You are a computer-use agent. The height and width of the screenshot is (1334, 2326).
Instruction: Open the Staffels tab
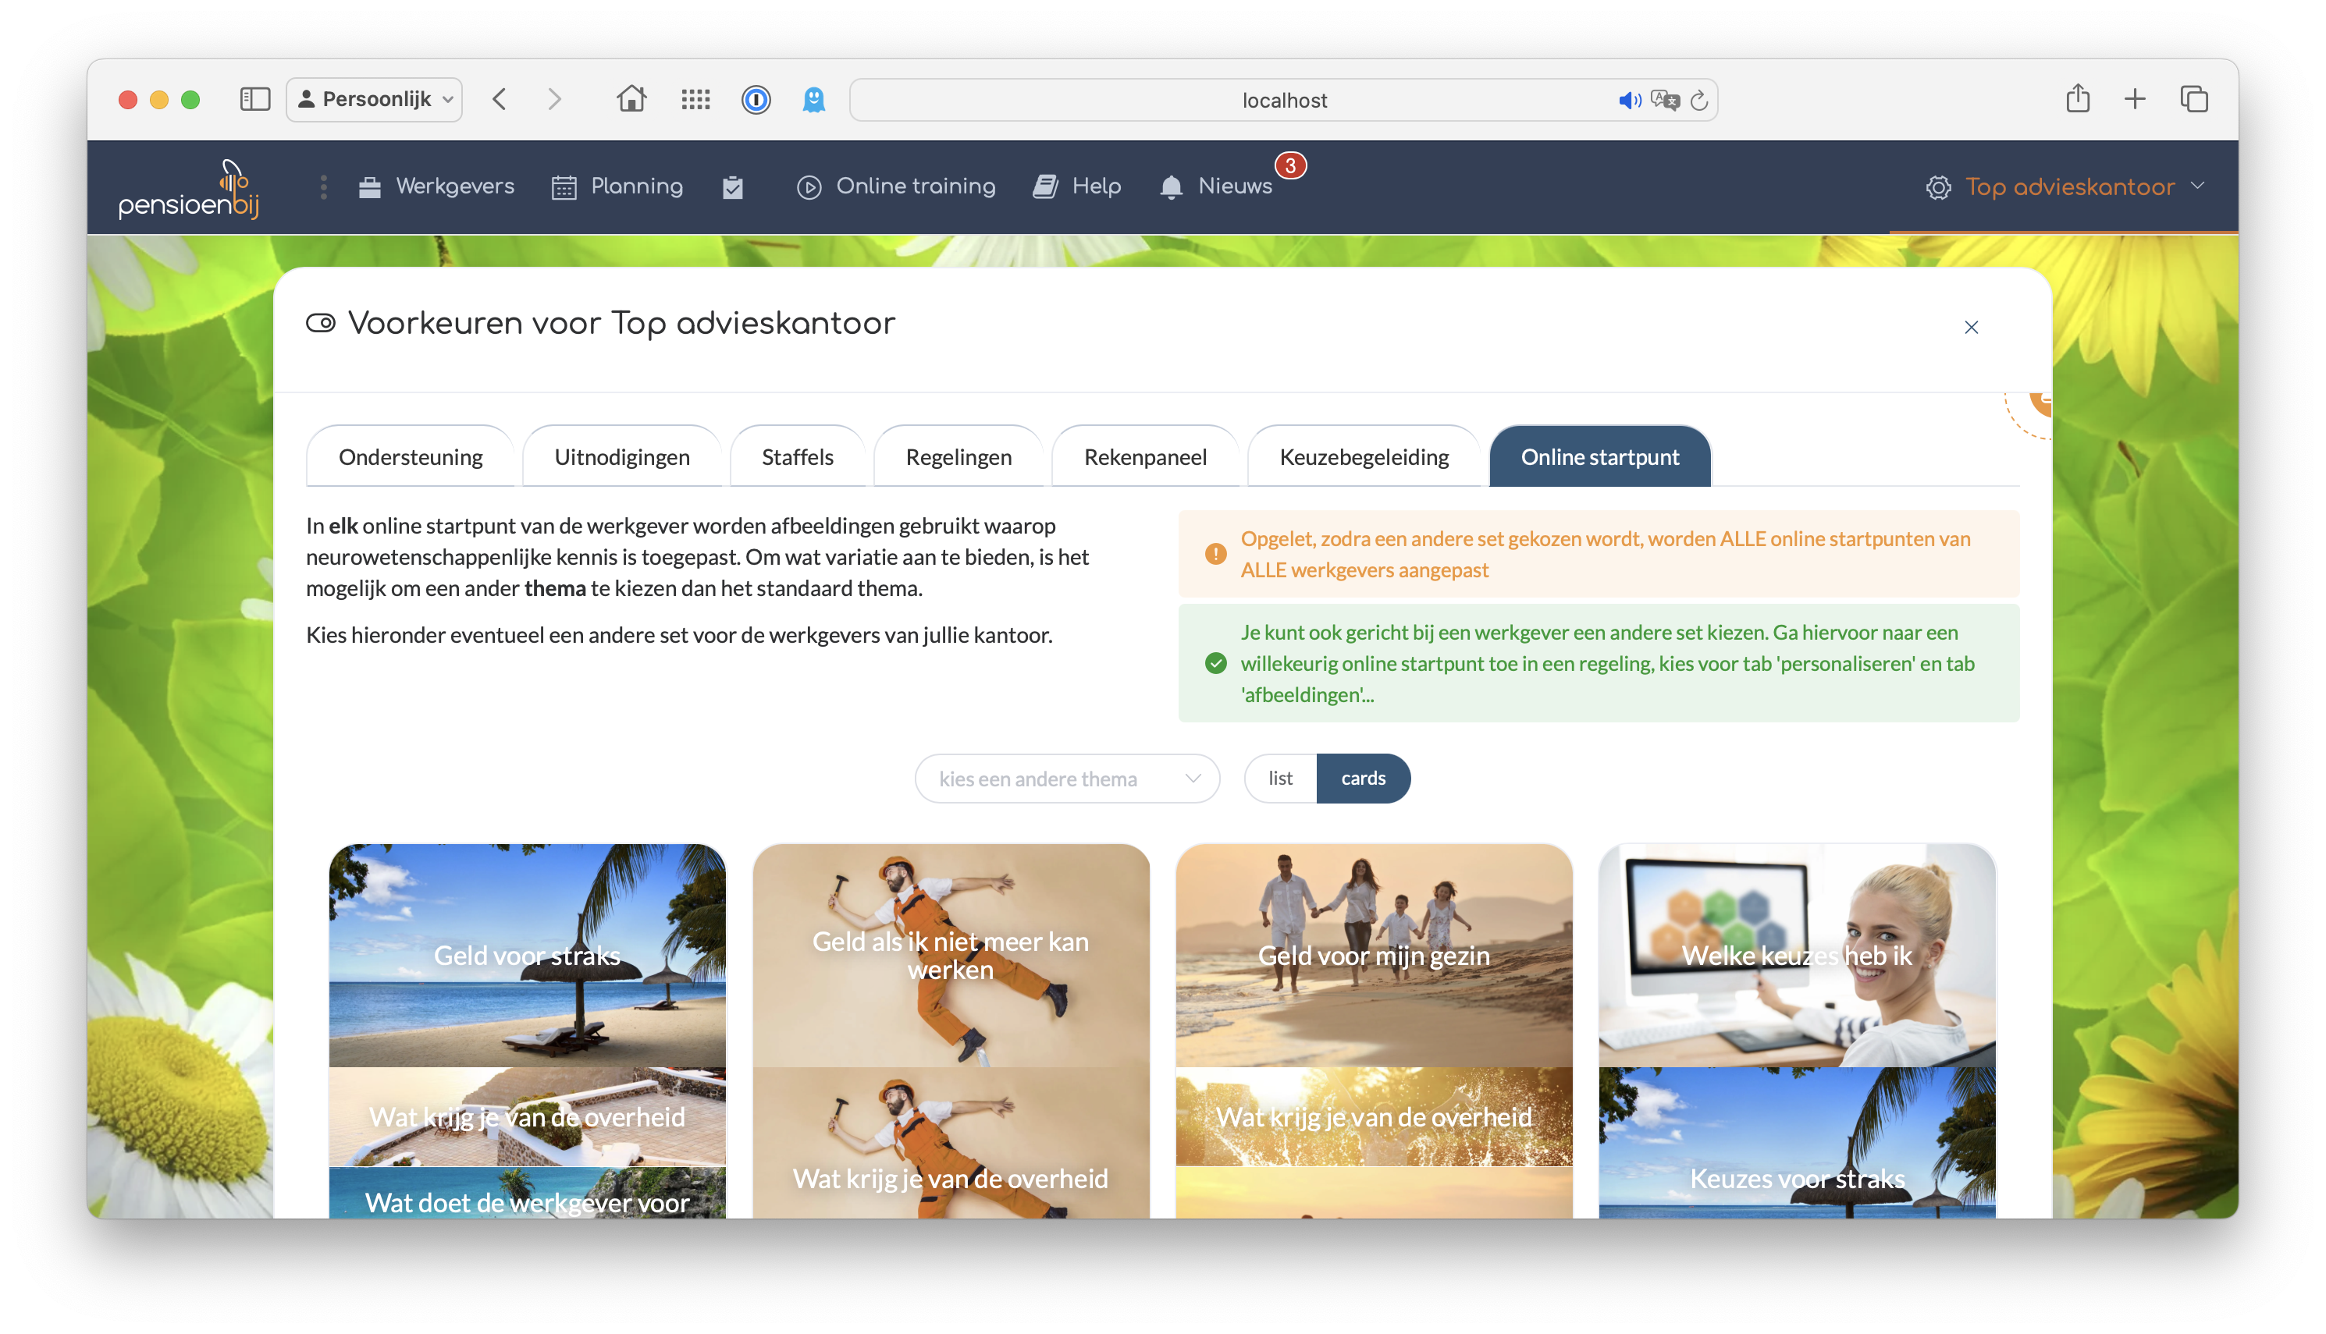coord(798,456)
